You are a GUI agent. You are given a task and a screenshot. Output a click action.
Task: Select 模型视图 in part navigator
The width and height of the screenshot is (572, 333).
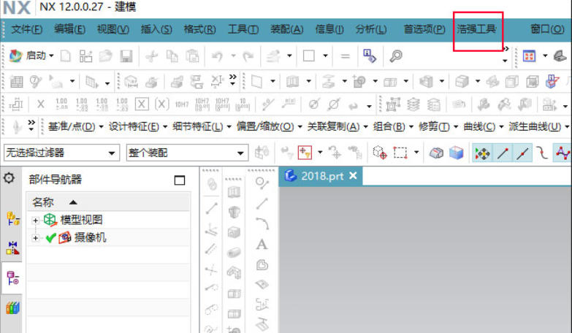point(81,220)
